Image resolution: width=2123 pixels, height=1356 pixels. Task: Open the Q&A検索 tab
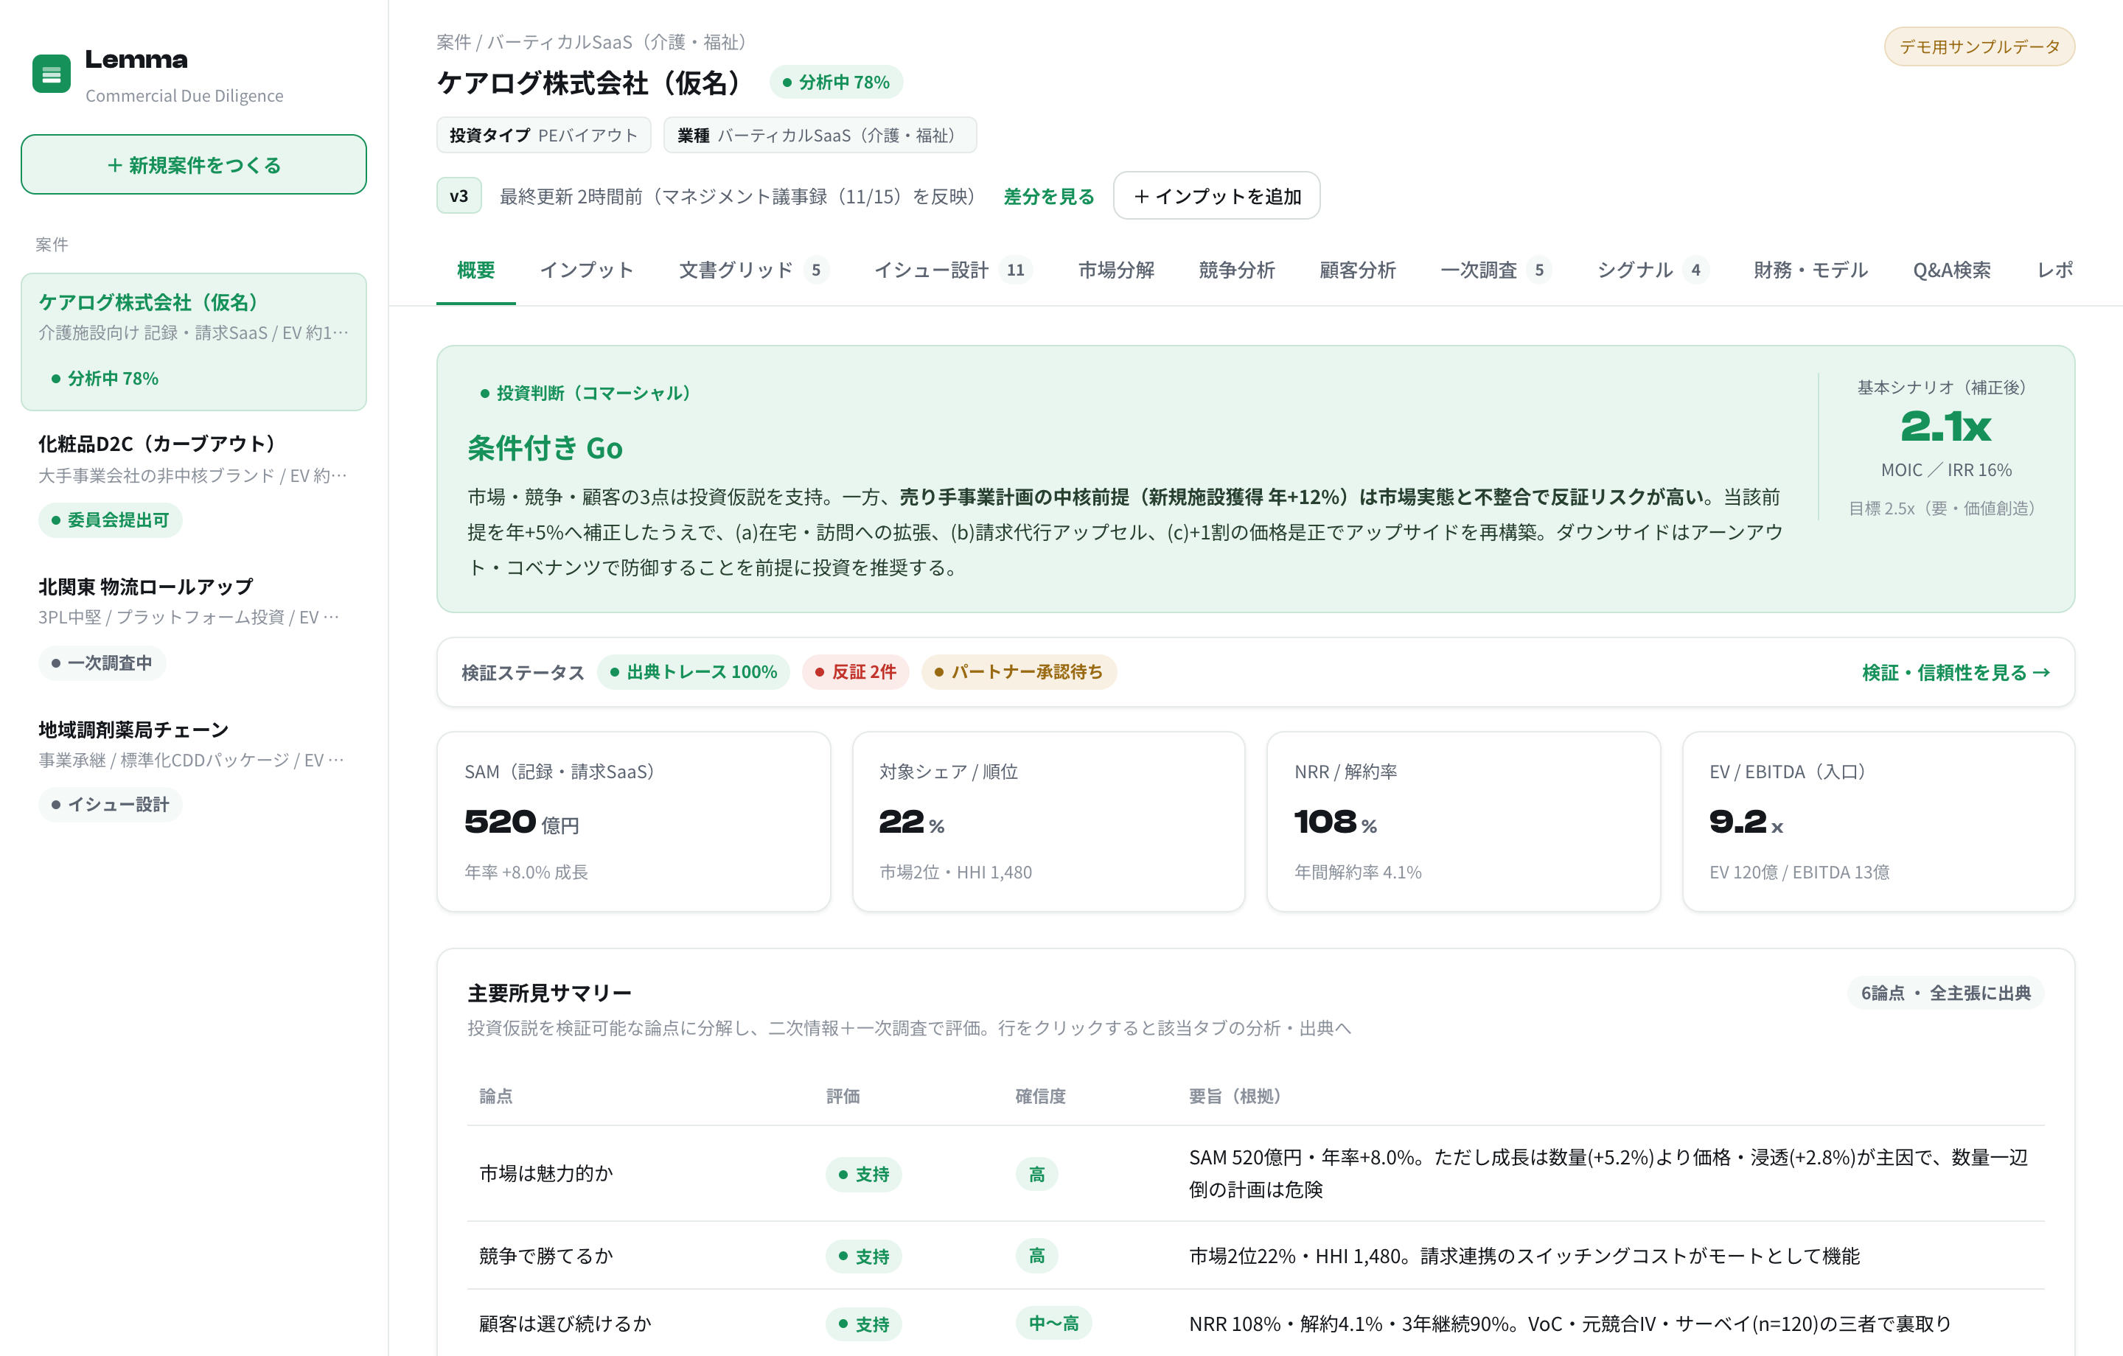[x=1952, y=270]
